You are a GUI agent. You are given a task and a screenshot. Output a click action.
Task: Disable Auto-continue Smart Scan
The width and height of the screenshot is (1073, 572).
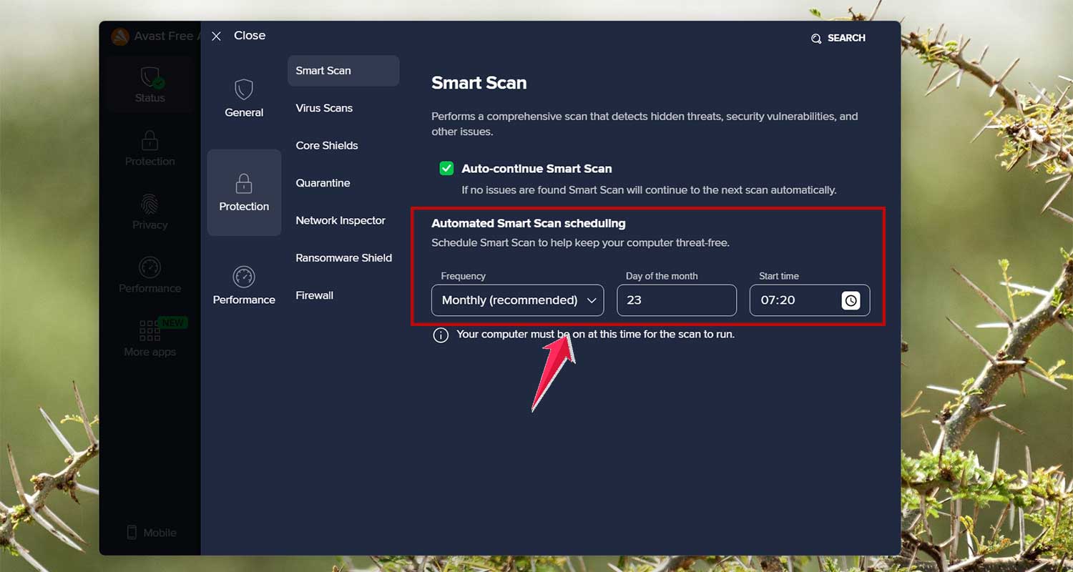coord(446,168)
